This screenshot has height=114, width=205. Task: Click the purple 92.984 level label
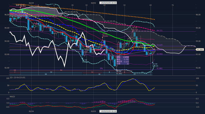click(160, 54)
